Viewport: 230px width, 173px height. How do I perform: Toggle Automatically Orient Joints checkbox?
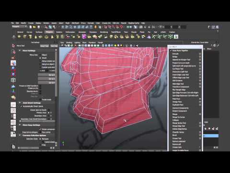click(21, 106)
